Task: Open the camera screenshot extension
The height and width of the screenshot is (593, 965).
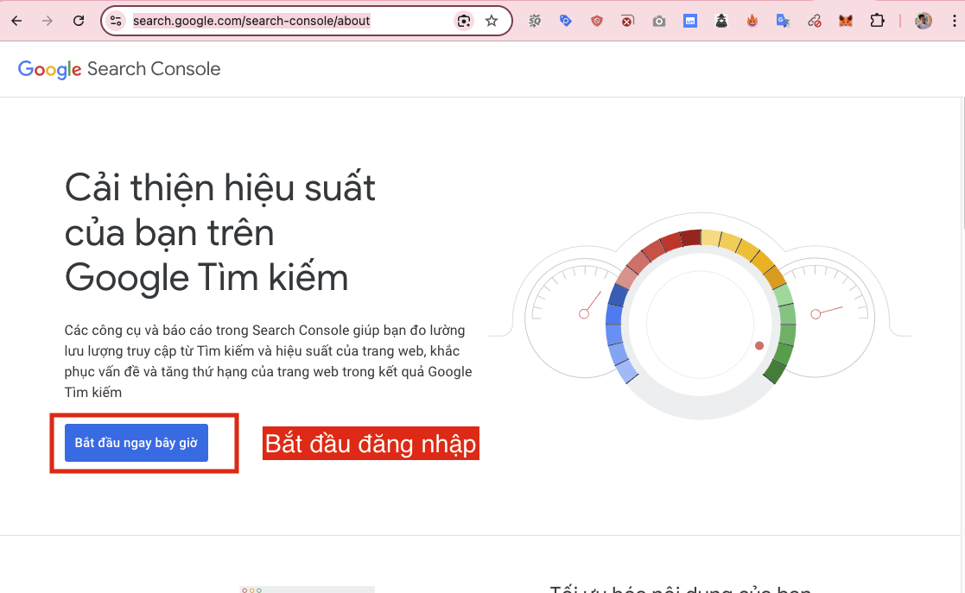Action: click(658, 21)
